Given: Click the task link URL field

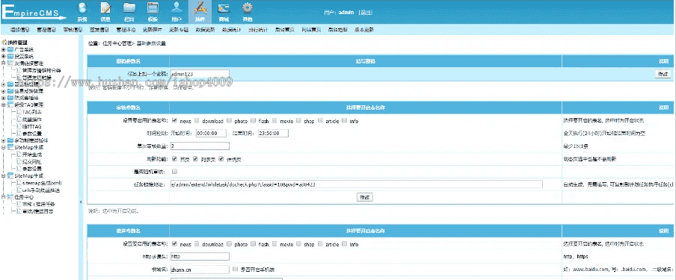Looking at the screenshot, I should 356,184.
